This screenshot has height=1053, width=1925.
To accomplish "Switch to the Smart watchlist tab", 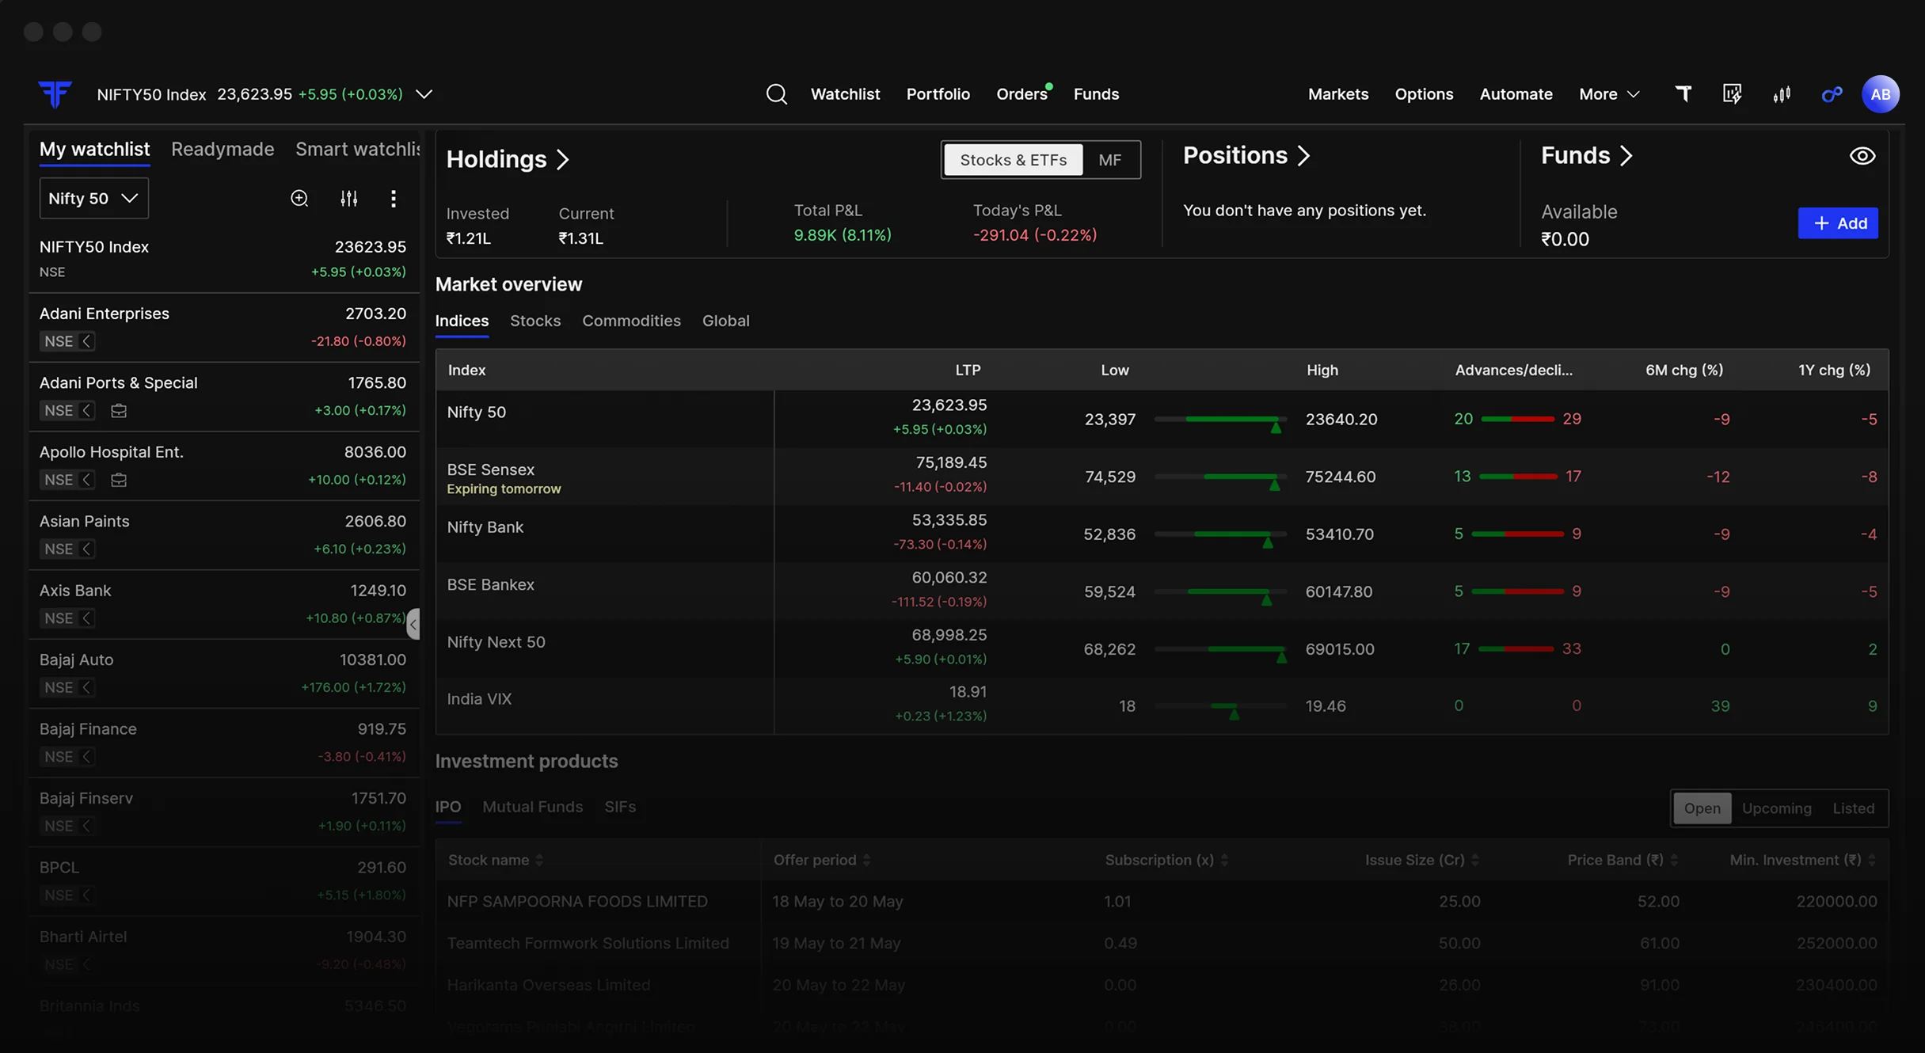I will (x=358, y=149).
